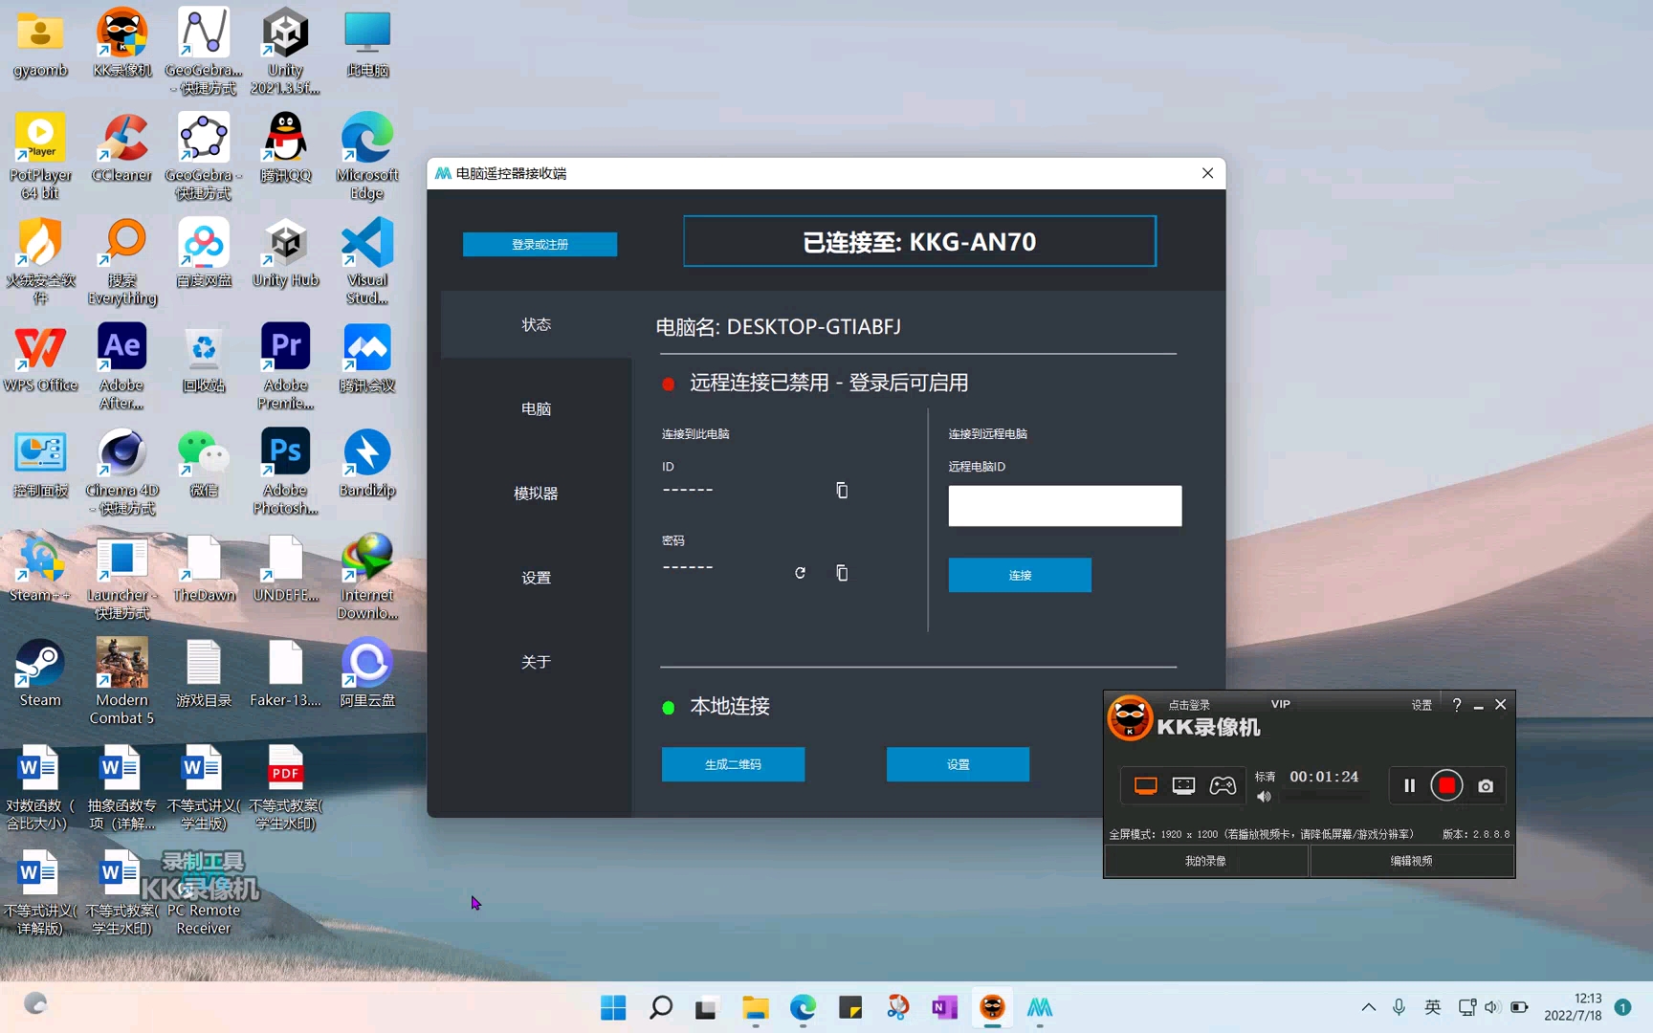Select game recording mode gamepad icon
Viewport: 1653px width, 1033px height.
click(1223, 786)
